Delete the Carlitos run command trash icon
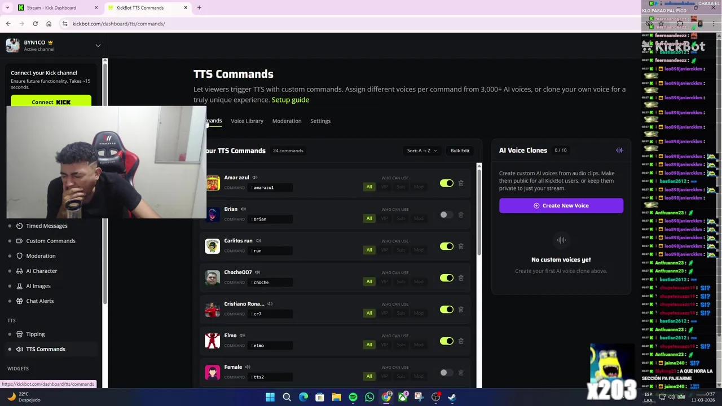The height and width of the screenshot is (406, 722). (461, 246)
